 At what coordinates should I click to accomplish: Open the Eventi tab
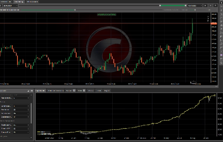pos(99,90)
